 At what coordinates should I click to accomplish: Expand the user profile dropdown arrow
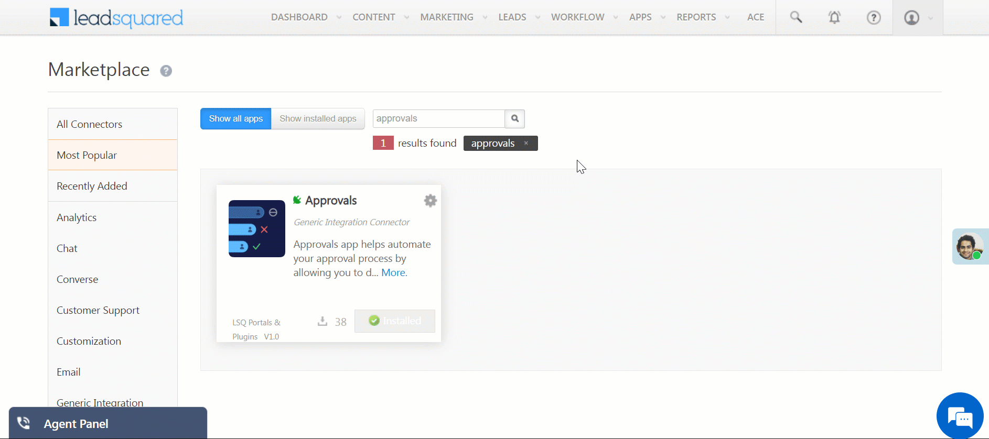point(931,18)
